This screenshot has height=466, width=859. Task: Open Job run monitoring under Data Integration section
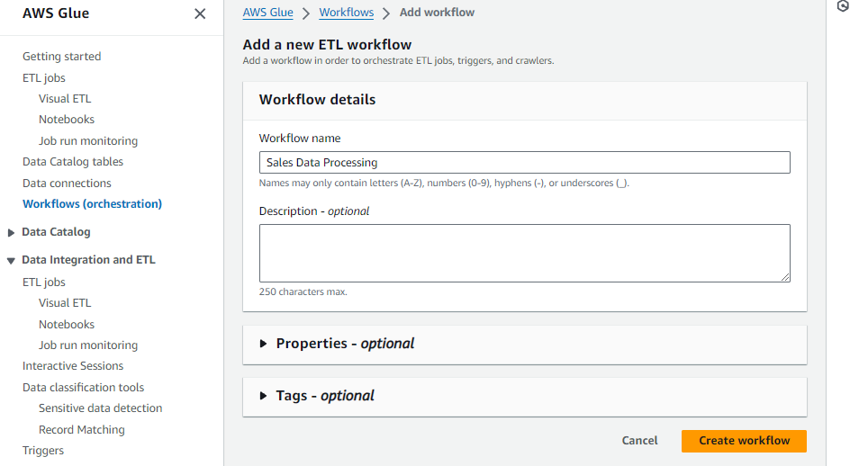click(x=88, y=345)
